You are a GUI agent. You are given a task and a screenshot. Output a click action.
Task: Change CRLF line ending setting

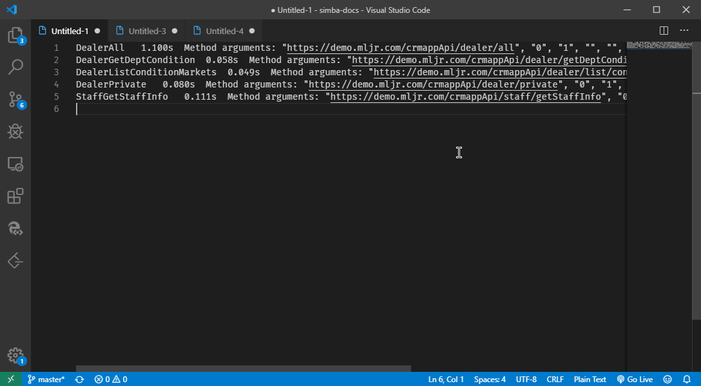tap(555, 379)
